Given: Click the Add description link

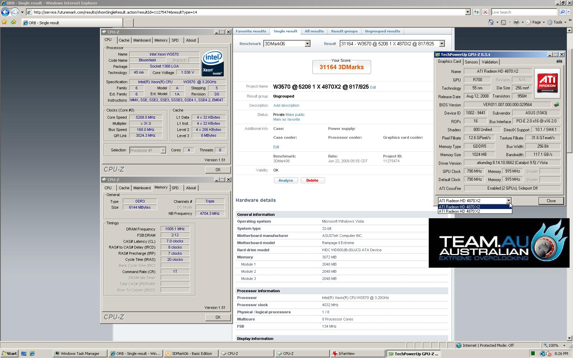Looking at the screenshot, I should click(286, 105).
